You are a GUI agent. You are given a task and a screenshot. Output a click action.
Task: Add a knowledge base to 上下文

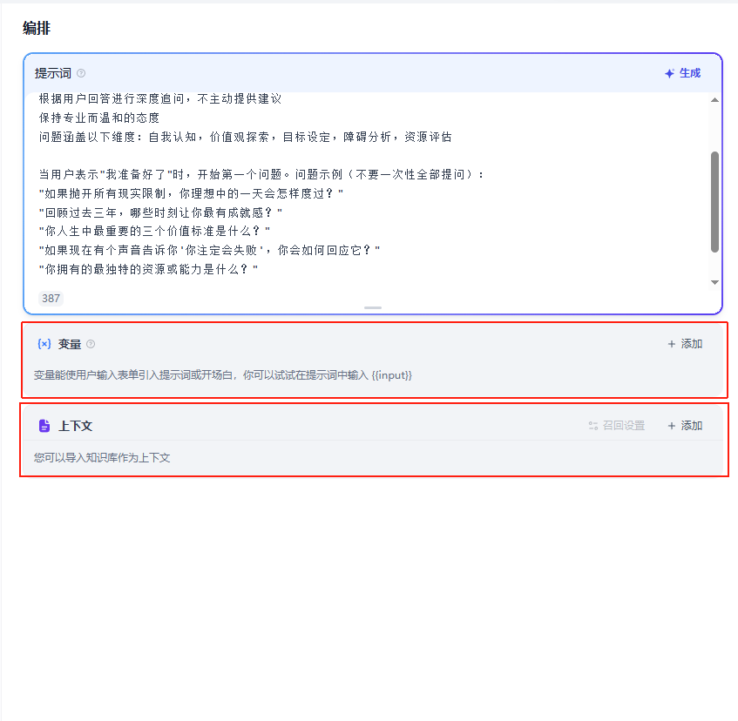(x=685, y=426)
